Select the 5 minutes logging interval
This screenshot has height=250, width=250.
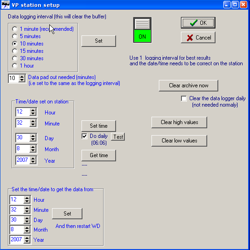point(15,36)
